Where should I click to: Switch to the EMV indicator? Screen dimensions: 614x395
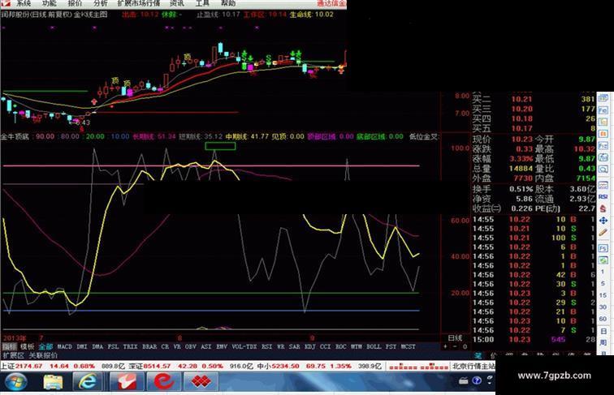[x=222, y=346]
